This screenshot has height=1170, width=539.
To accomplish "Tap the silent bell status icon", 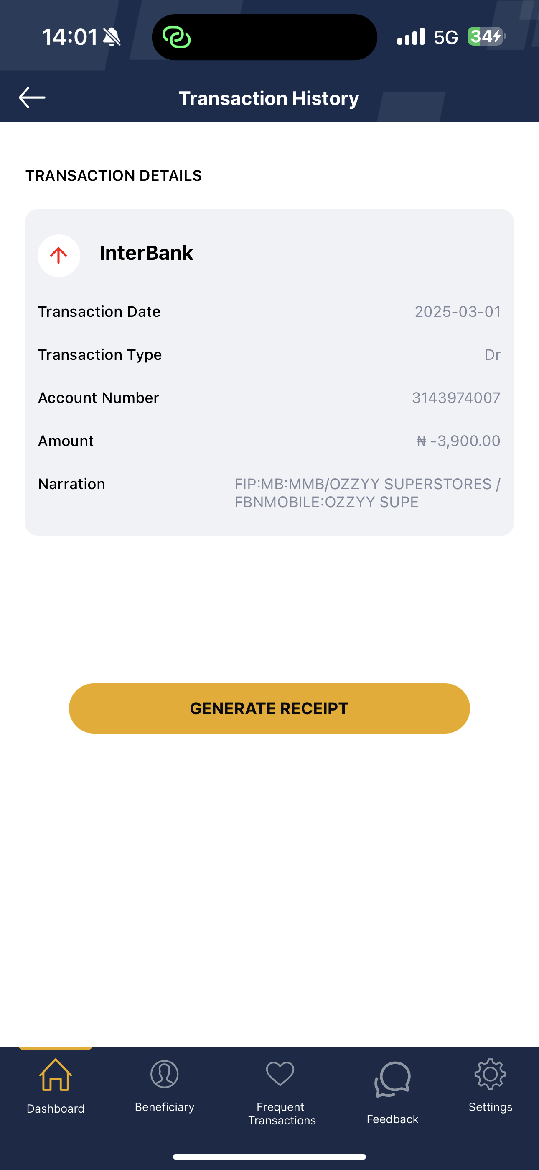I will coord(112,37).
